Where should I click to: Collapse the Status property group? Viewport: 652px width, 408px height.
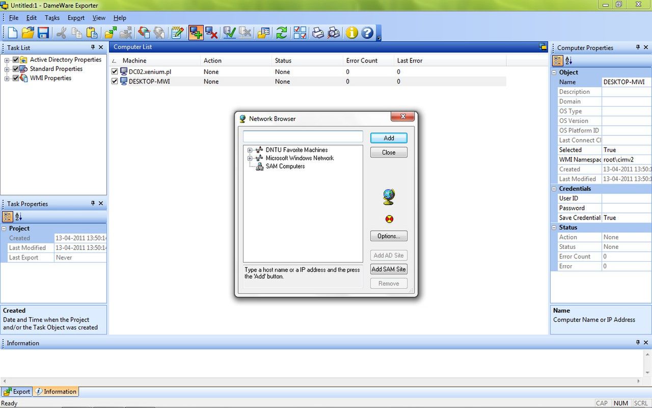[554, 227]
